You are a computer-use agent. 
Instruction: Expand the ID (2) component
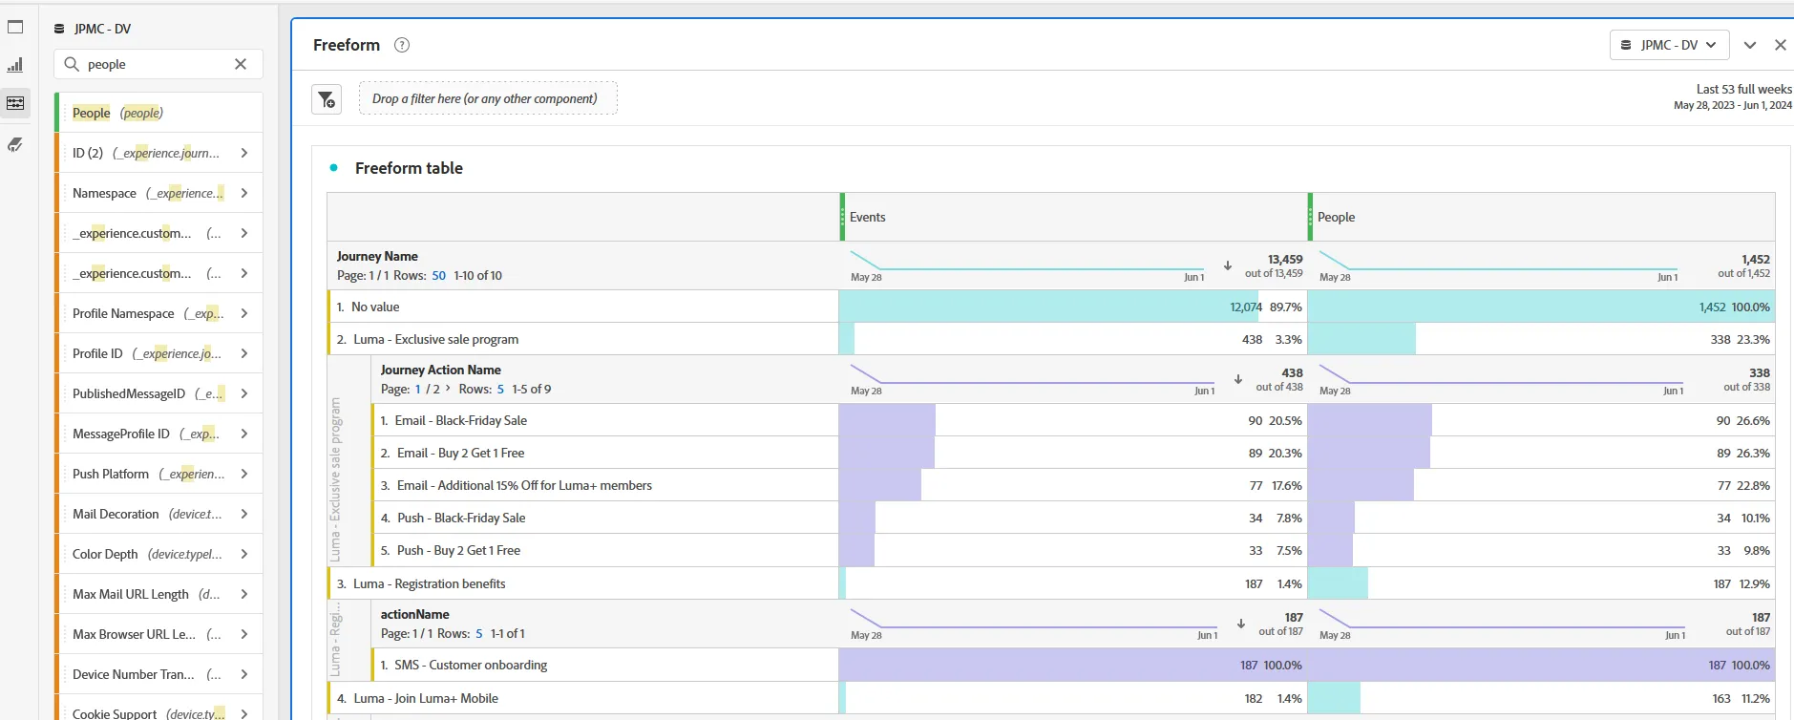[x=244, y=153]
